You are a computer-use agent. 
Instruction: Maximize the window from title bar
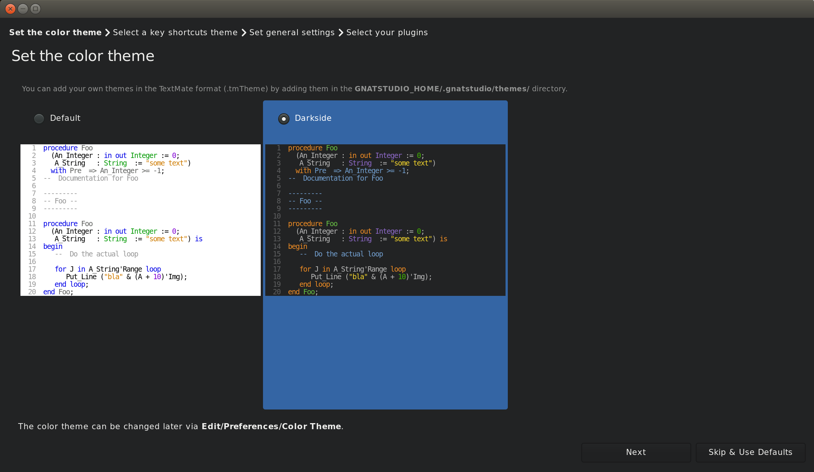[x=35, y=9]
